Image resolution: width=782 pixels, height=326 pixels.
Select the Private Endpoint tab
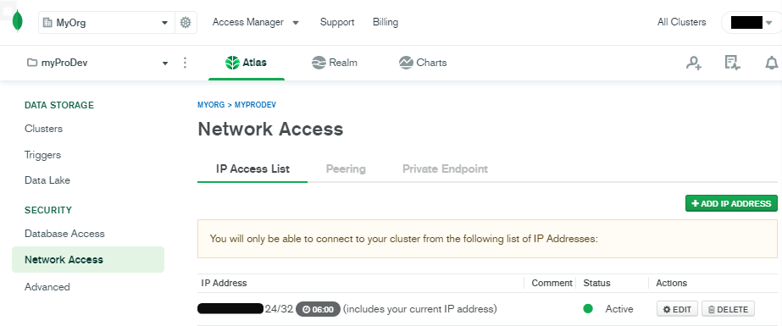pyautogui.click(x=445, y=169)
